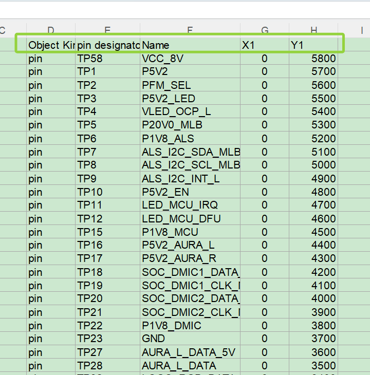
Task: Click the 'X1' header cell
Action: click(265, 45)
